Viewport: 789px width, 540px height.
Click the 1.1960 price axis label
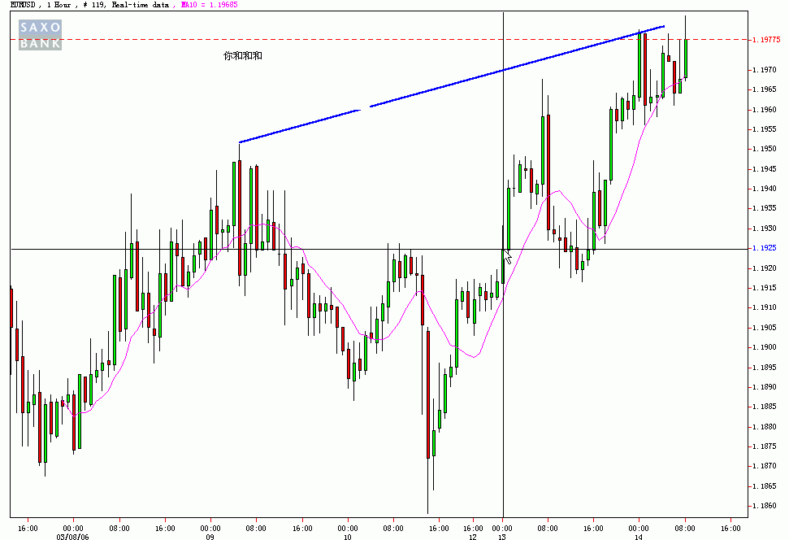pos(765,109)
